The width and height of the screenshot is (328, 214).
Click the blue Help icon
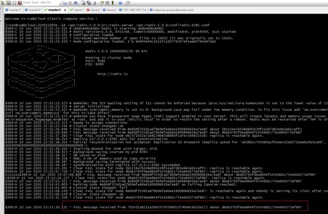(x=120, y=3)
